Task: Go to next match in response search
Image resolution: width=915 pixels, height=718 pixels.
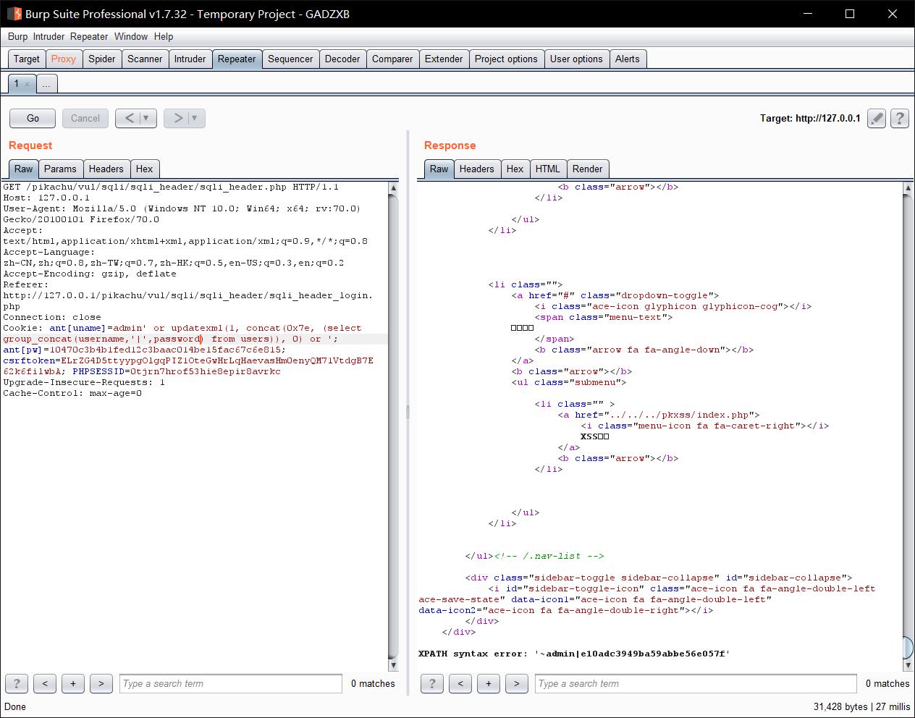Action: pyautogui.click(x=517, y=683)
